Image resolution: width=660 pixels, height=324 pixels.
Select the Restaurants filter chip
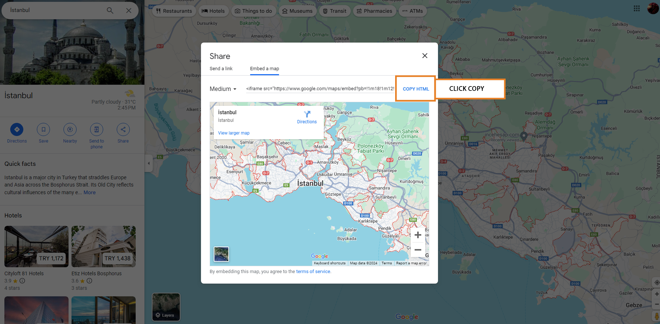click(174, 11)
